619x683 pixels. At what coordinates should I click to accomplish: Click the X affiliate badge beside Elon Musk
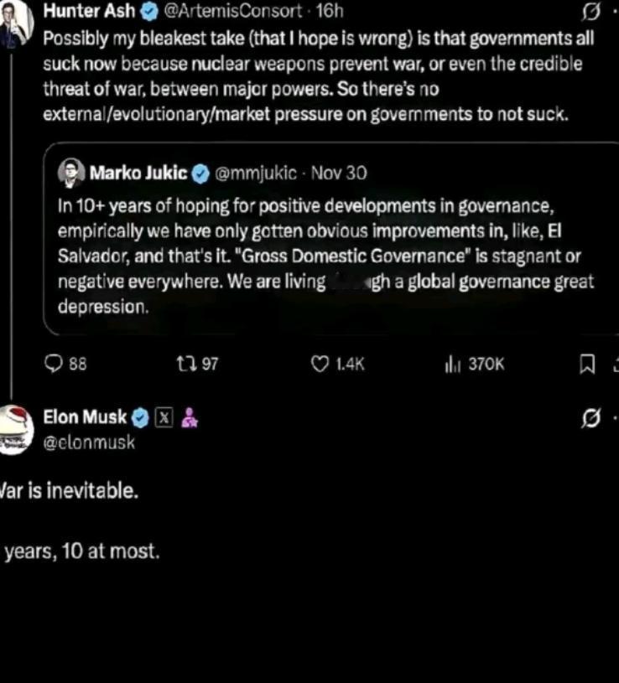click(x=164, y=417)
